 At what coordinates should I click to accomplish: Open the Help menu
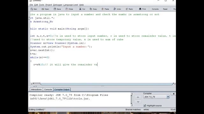tap(82, 5)
